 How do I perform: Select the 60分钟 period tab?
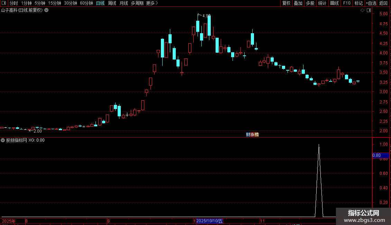86,3
